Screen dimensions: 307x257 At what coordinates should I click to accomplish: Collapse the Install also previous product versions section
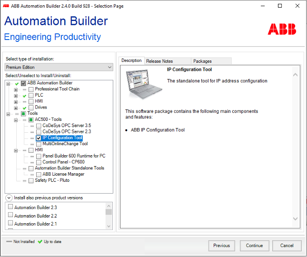9,198
